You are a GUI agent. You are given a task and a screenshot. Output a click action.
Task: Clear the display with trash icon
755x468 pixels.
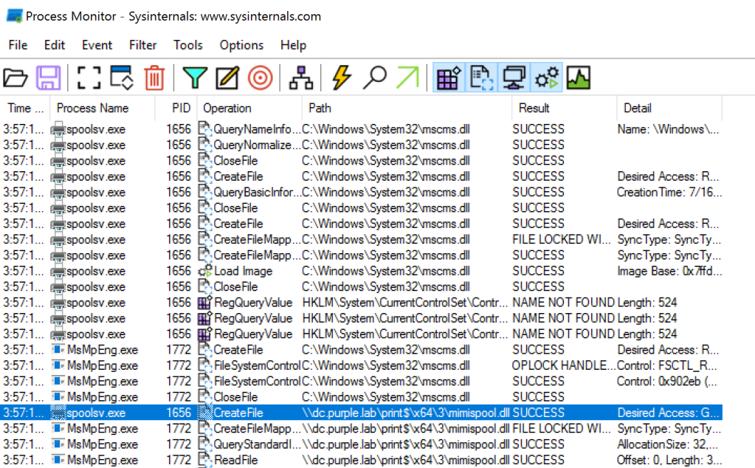pos(154,78)
